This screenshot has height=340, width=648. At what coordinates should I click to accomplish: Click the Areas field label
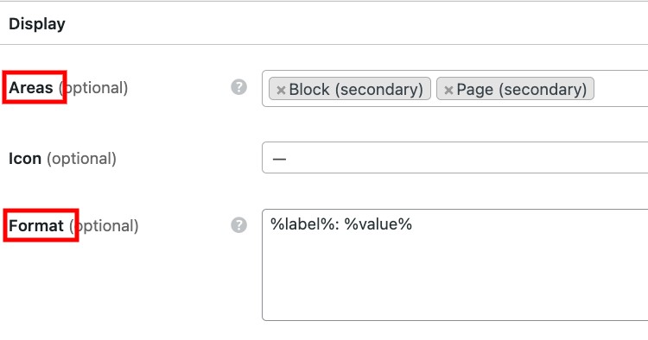pyautogui.click(x=31, y=87)
